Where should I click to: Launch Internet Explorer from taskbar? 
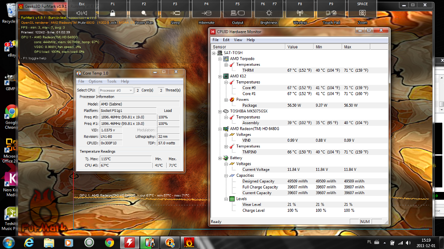(x=29, y=243)
